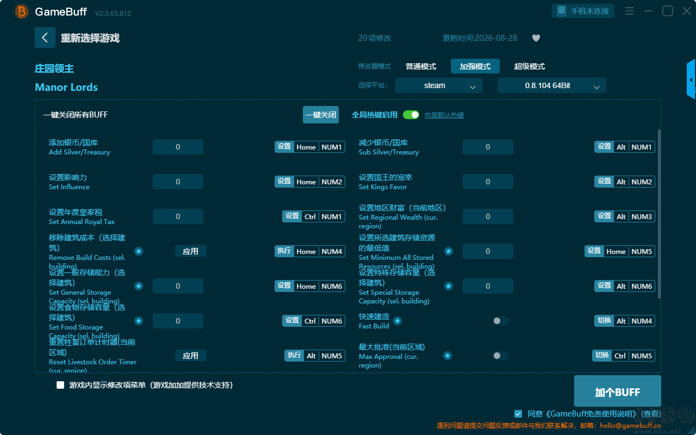Click the star icon beside Fast Build
The image size is (696, 435).
(397, 321)
